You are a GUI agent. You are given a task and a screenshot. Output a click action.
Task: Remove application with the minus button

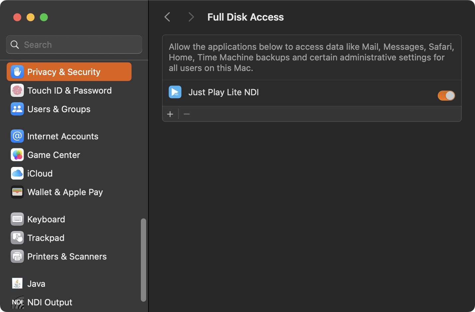pos(187,114)
